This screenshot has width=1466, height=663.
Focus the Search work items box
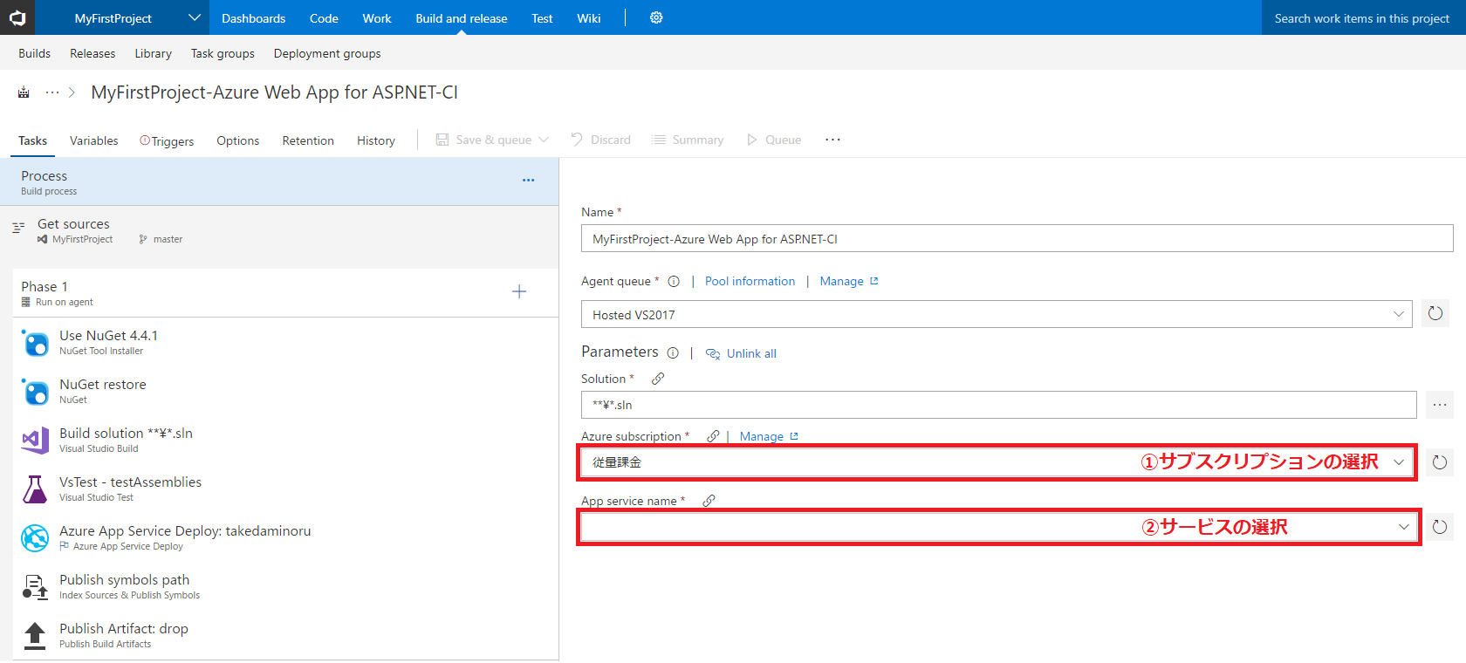click(x=1364, y=17)
